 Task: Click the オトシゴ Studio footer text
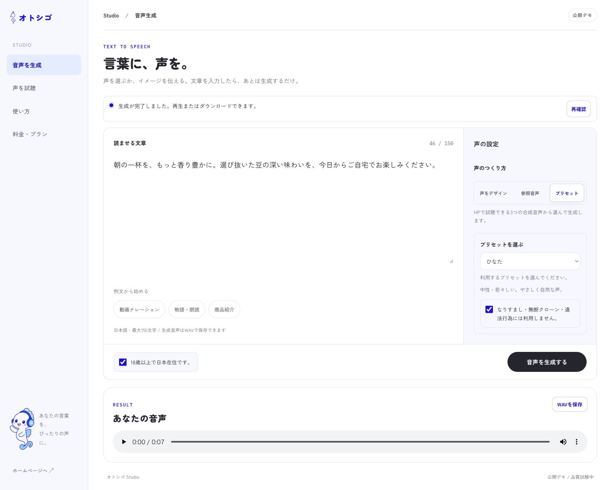pos(123,477)
